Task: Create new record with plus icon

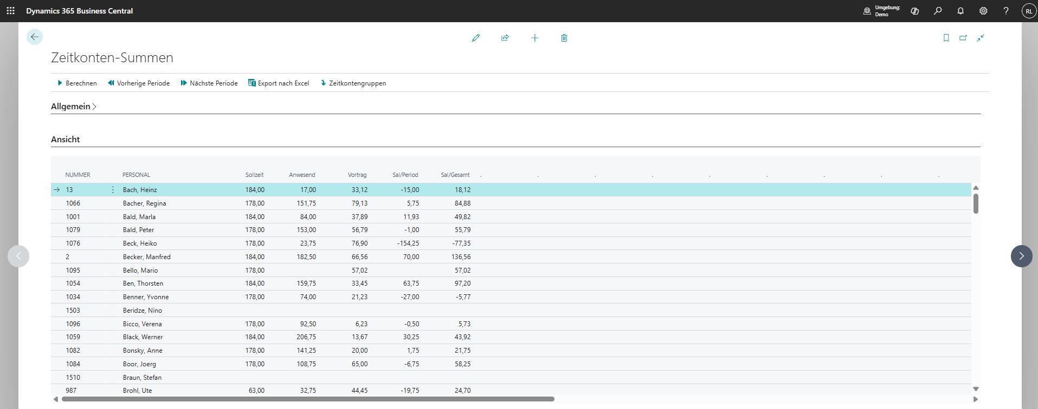Action: [x=535, y=38]
